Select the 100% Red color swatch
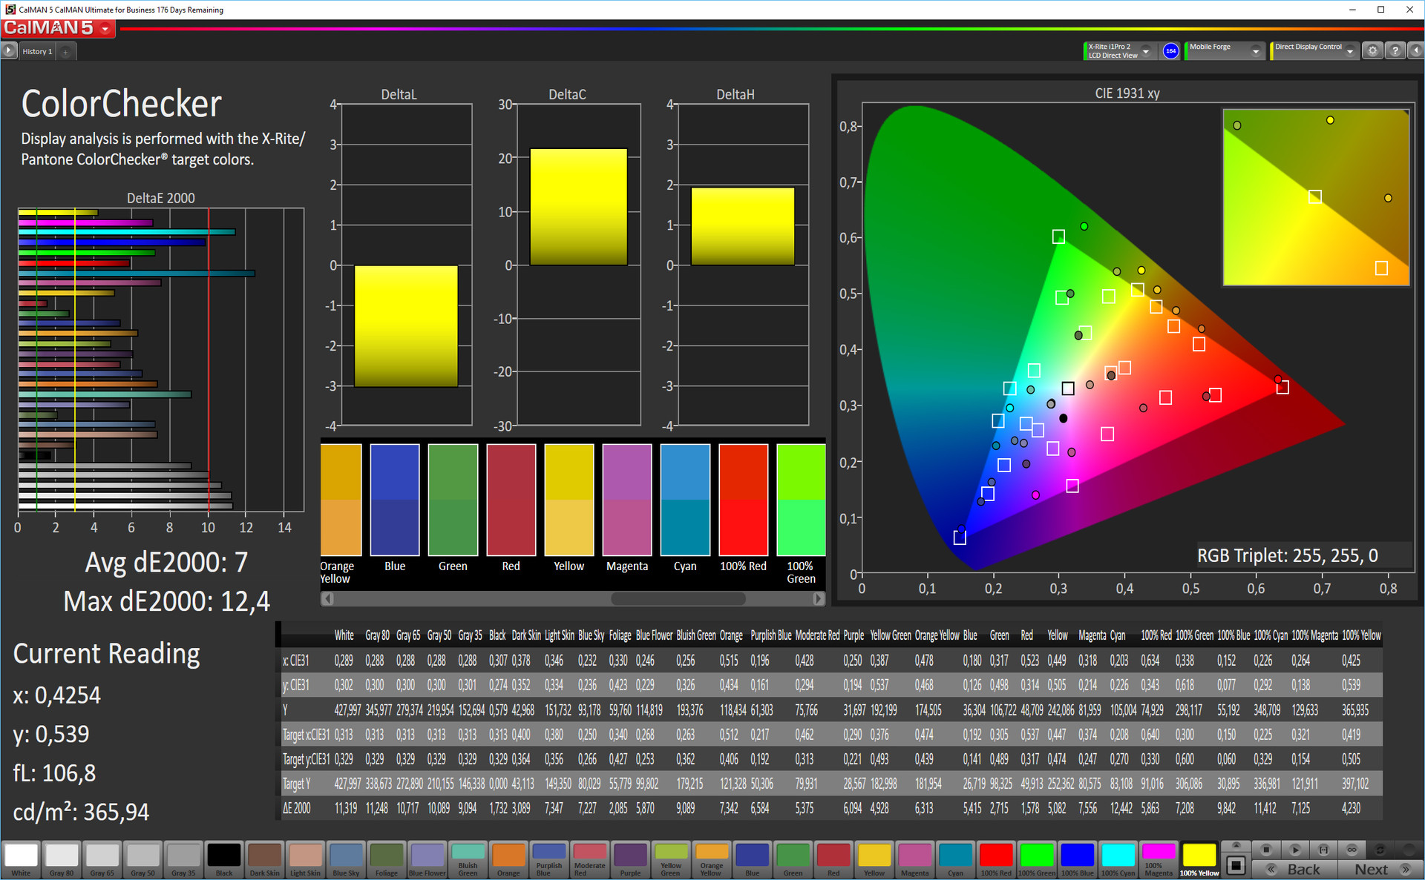Image resolution: width=1425 pixels, height=880 pixels. (x=995, y=856)
